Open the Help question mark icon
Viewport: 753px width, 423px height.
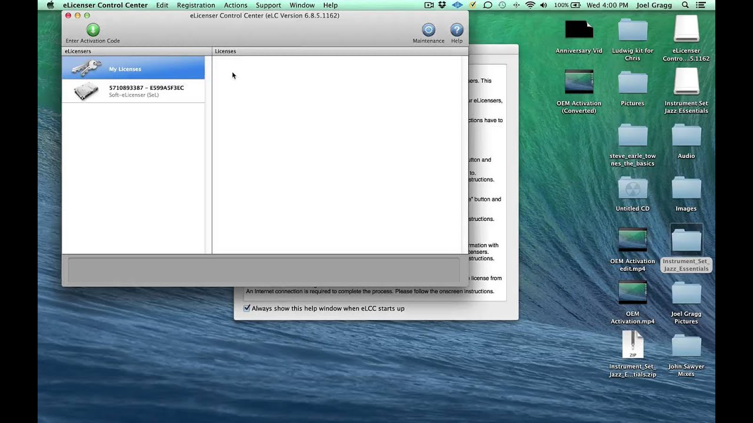(457, 30)
